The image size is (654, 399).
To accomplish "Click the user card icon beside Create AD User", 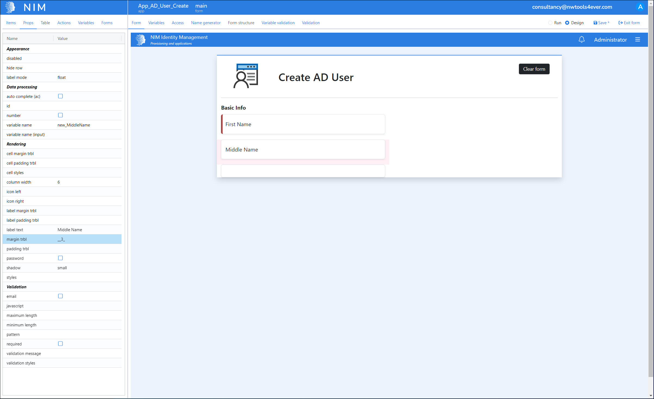I will (246, 76).
